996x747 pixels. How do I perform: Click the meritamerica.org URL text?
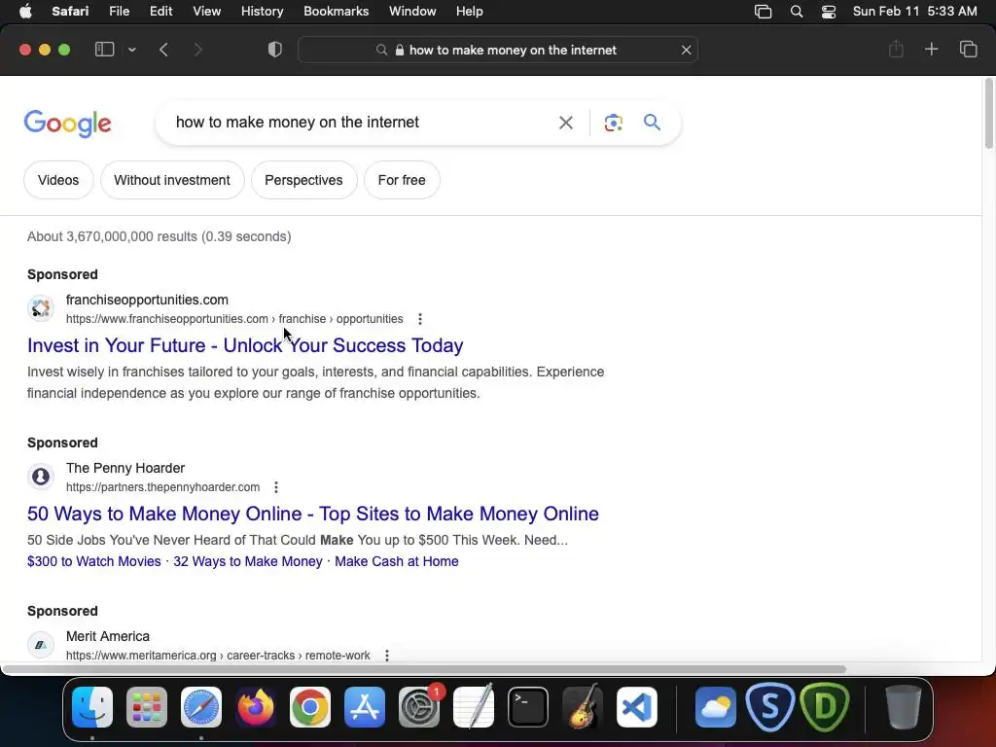(218, 656)
